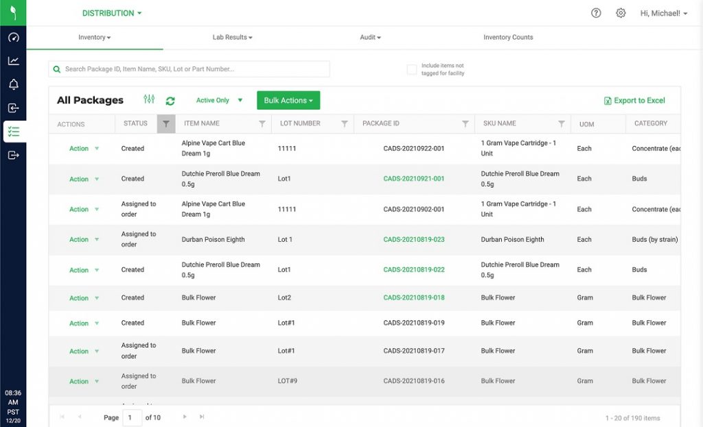Click the notifications bell icon
This screenshot has width=703, height=427.
[x=13, y=84]
